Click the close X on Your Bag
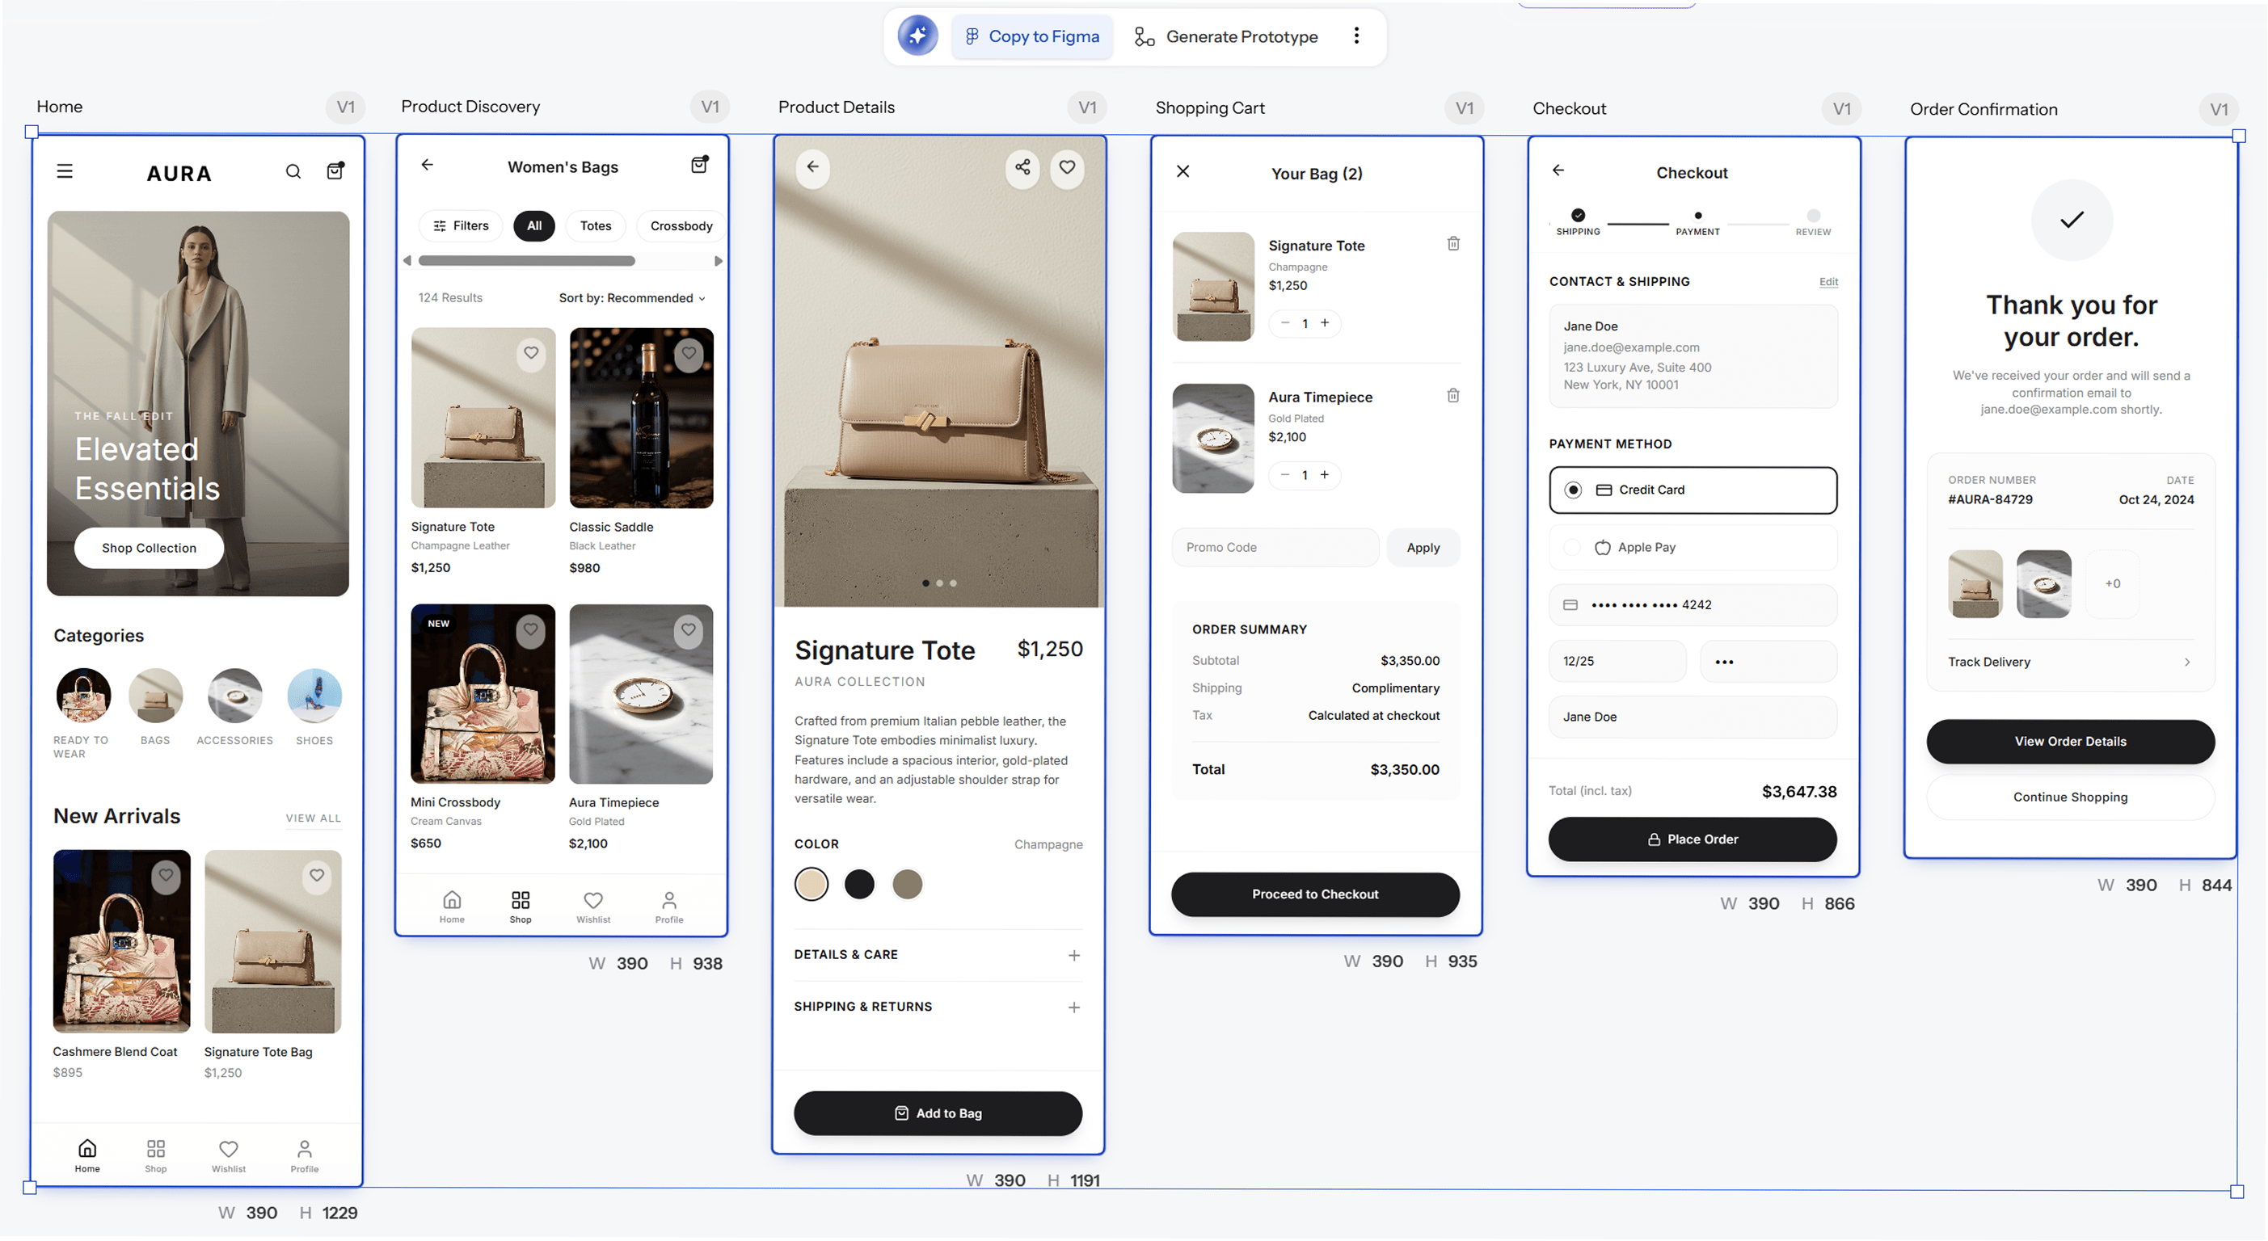This screenshot has height=1241, width=2268. tap(1183, 171)
